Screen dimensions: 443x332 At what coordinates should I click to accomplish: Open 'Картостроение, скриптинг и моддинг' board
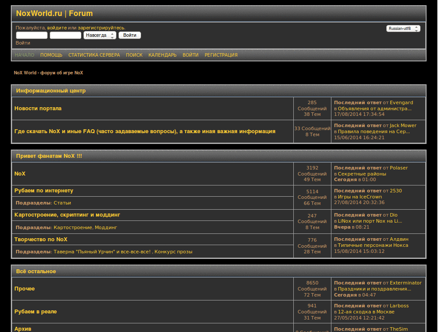67,215
